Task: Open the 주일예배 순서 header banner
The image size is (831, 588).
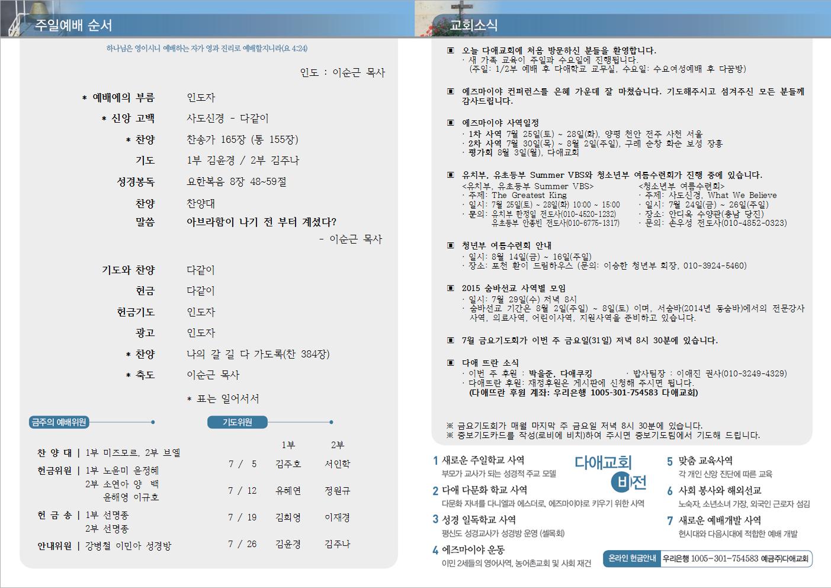Action: point(73,25)
